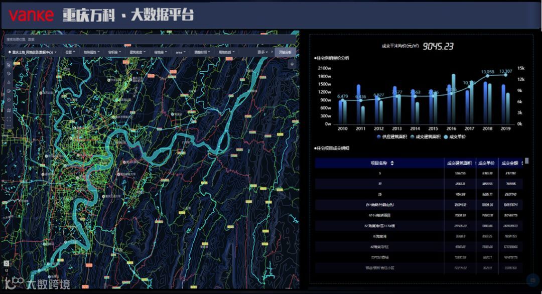Click the 开始分析 button

(x=285, y=52)
